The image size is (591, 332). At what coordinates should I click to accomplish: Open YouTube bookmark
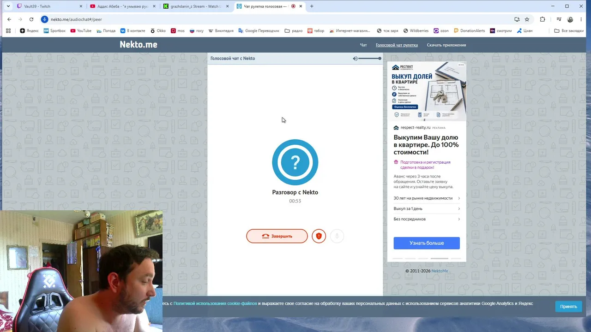[81, 31]
